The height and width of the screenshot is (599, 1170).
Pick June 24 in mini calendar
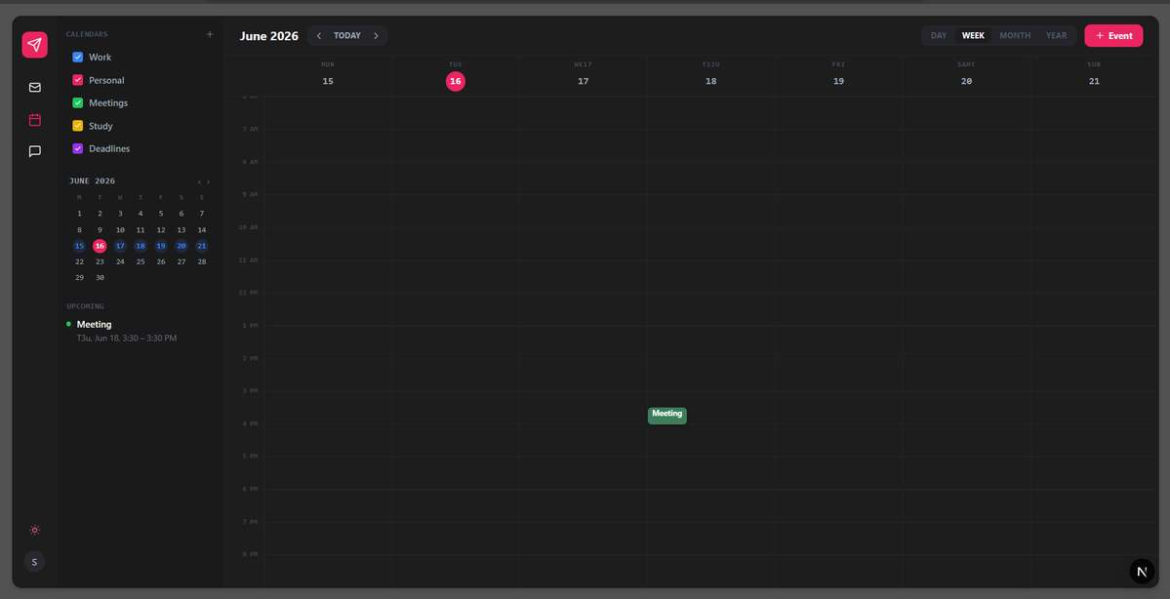click(120, 261)
